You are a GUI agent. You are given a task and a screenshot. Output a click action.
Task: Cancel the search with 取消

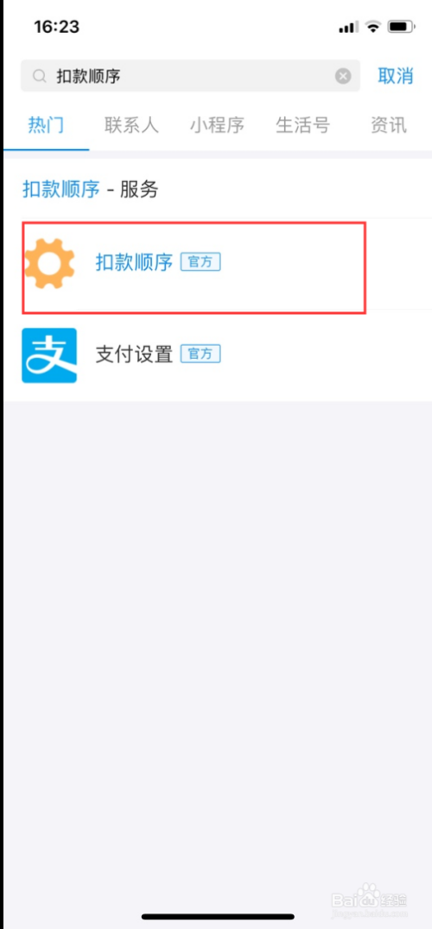coord(396,76)
